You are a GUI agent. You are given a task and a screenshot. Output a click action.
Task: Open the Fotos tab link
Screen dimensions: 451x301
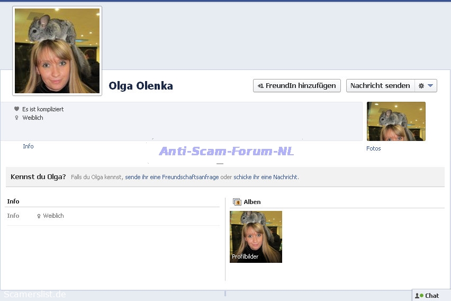pyautogui.click(x=373, y=148)
